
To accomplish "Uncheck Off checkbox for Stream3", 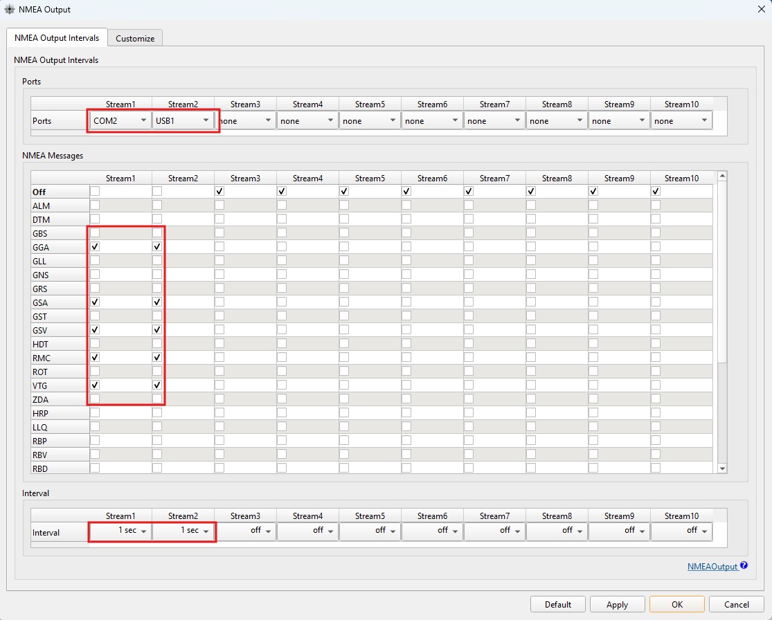I will (219, 191).
